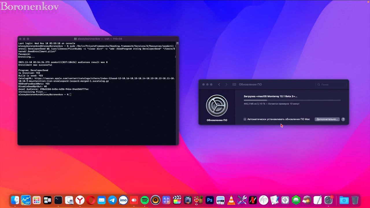Open the imo messenger icon
370x208 pixels.
pyautogui.click(x=123, y=200)
